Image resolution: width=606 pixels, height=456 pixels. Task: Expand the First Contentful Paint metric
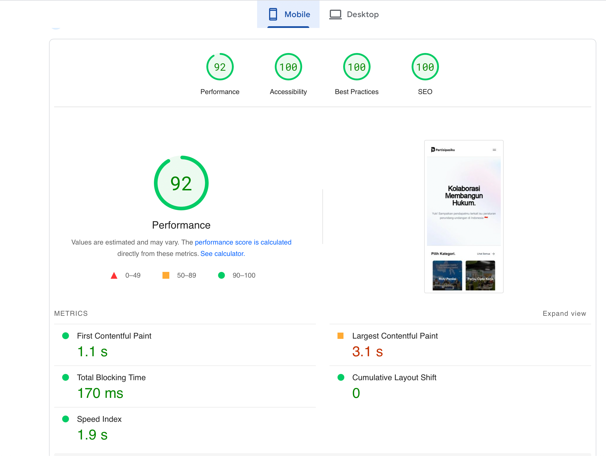114,336
